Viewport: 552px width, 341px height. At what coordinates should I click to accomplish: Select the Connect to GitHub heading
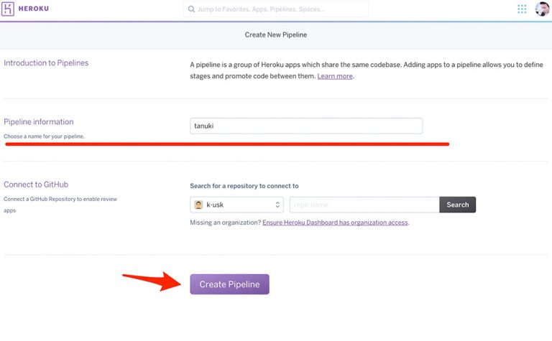coord(36,184)
